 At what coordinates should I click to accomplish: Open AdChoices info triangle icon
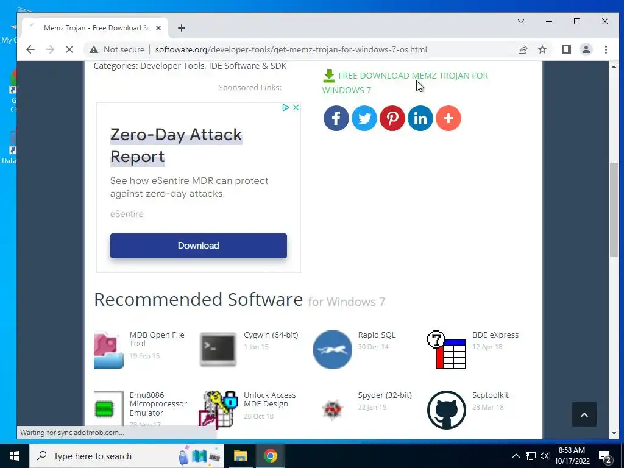[x=285, y=107]
